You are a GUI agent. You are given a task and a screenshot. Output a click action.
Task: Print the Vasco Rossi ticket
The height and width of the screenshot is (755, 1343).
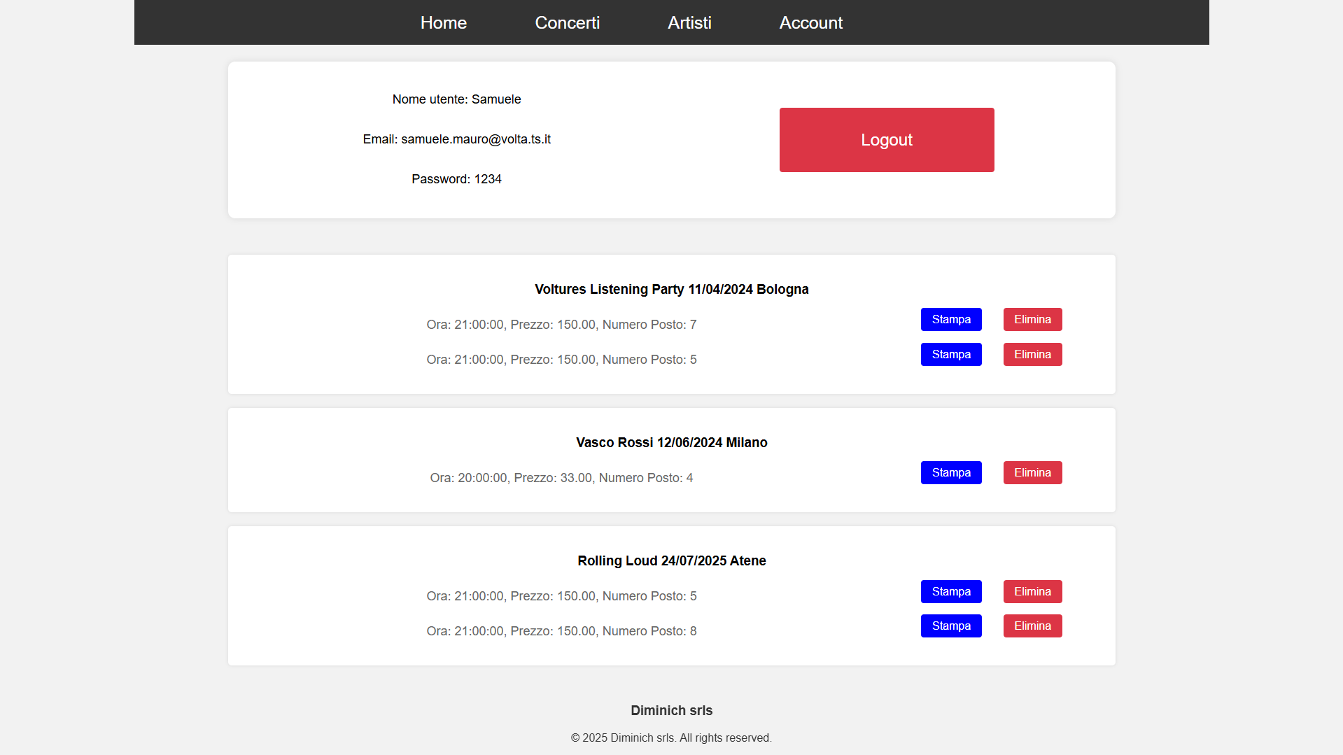click(950, 472)
